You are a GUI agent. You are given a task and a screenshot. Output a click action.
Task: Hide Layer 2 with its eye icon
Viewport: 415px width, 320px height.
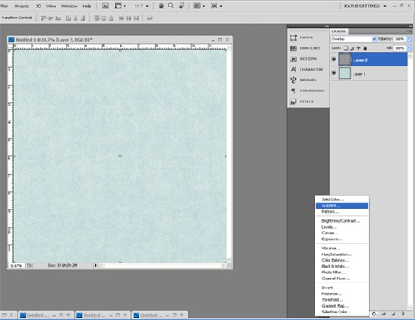tap(334, 59)
